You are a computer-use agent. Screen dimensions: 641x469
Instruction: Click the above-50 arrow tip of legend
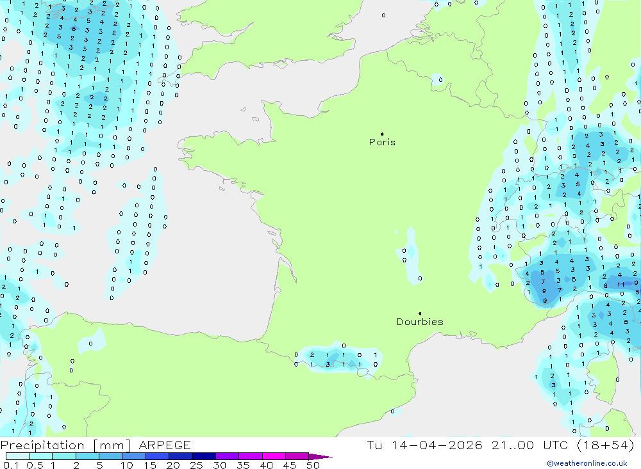click(320, 457)
